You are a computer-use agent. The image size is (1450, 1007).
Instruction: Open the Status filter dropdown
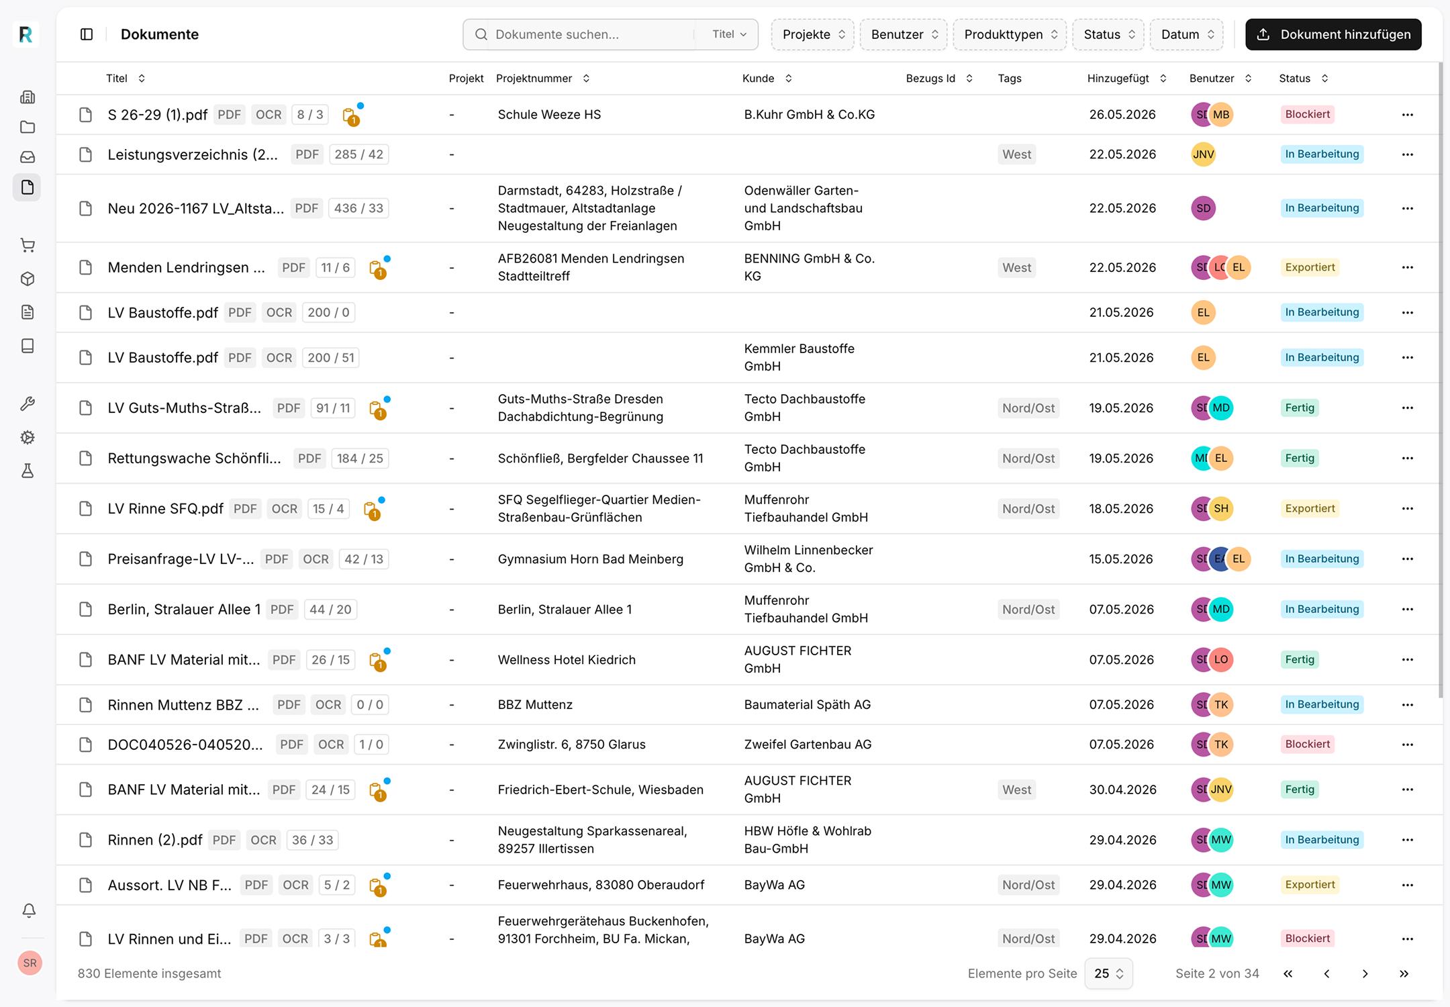(1109, 34)
